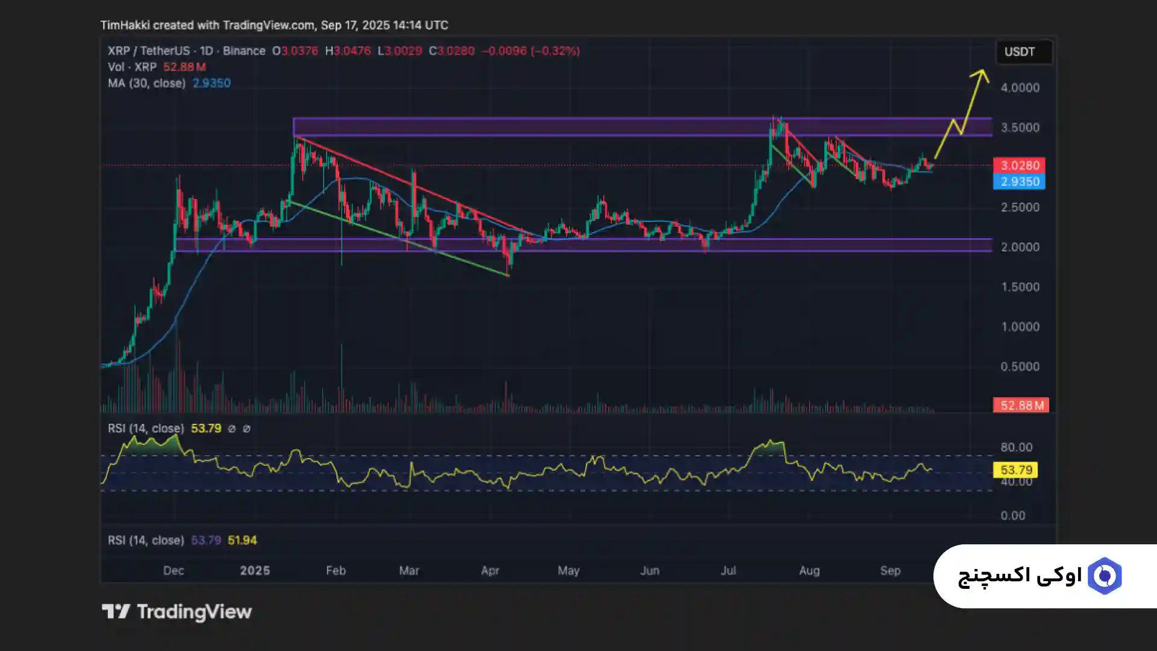Select the Vol · XRP indicator label
The height and width of the screenshot is (651, 1157).
(x=132, y=67)
